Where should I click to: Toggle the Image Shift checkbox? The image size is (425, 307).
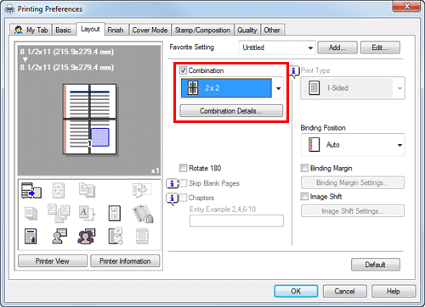[x=304, y=197]
